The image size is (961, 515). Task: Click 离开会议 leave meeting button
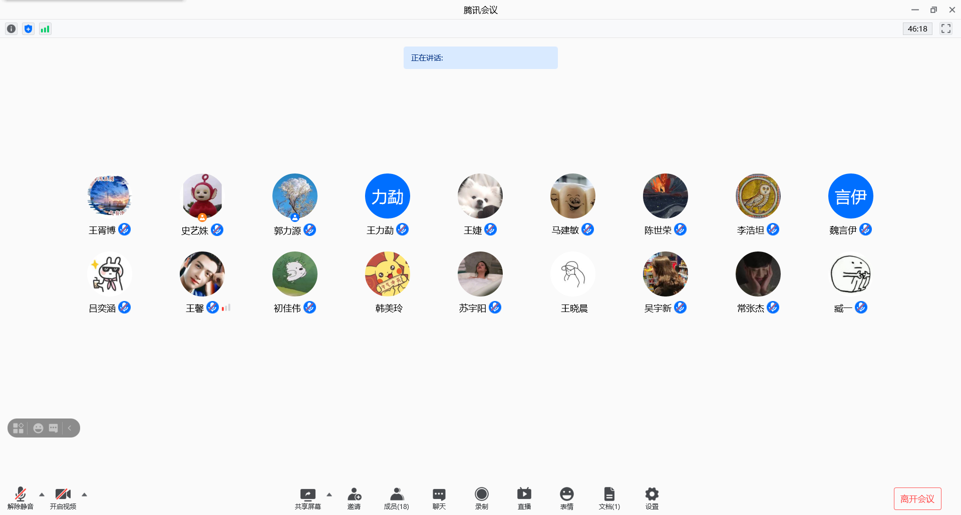pos(917,498)
